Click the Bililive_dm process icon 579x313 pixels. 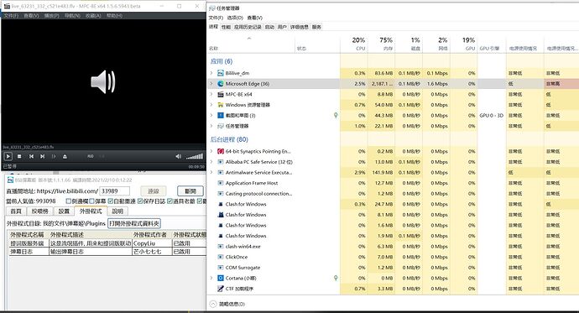point(221,73)
